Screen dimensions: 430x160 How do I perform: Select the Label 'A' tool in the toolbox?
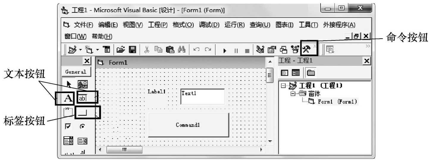coord(68,98)
